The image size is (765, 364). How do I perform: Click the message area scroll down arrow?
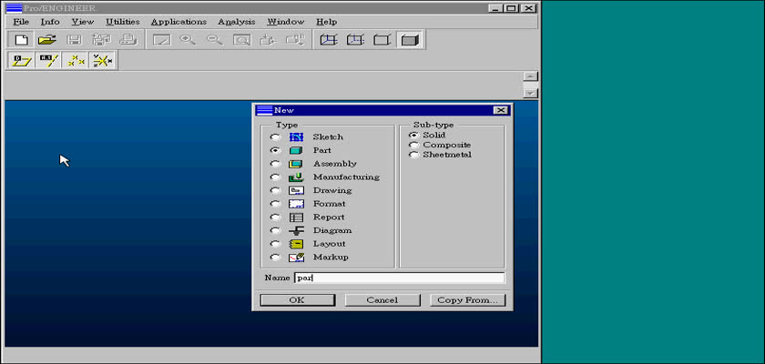(530, 93)
